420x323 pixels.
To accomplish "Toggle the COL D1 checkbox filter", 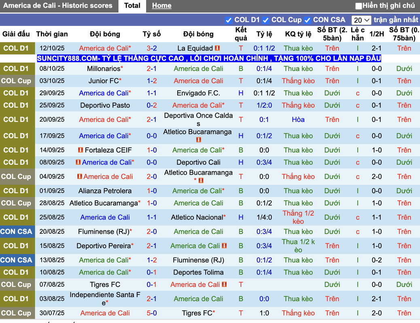I will pyautogui.click(x=229, y=20).
